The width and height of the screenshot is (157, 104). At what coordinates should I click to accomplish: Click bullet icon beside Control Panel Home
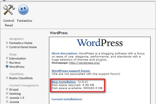[7, 47]
